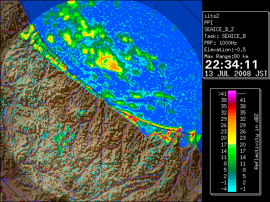Click the "-4" legend label
The width and height of the screenshot is (270, 202).
pyautogui.click(x=224, y=189)
